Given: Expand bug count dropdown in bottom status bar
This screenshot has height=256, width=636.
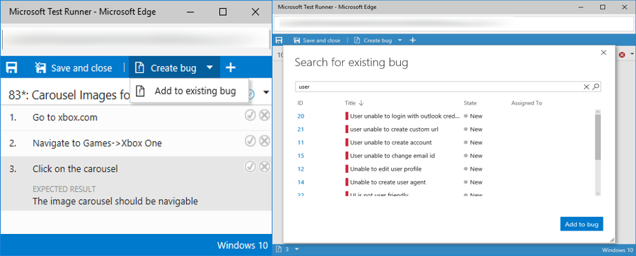Looking at the screenshot, I should (x=297, y=249).
